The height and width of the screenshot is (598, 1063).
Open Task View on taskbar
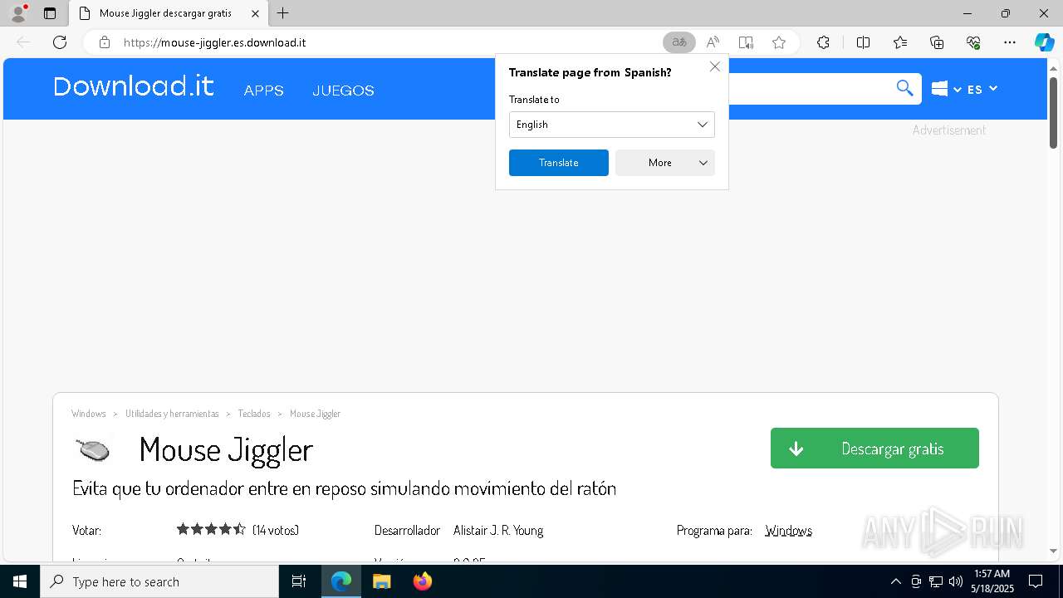pyautogui.click(x=299, y=581)
